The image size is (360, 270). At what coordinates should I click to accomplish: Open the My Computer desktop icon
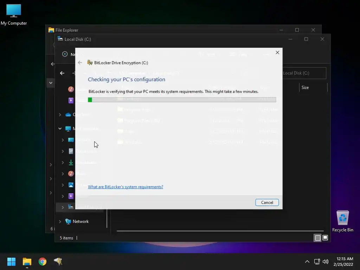14,14
